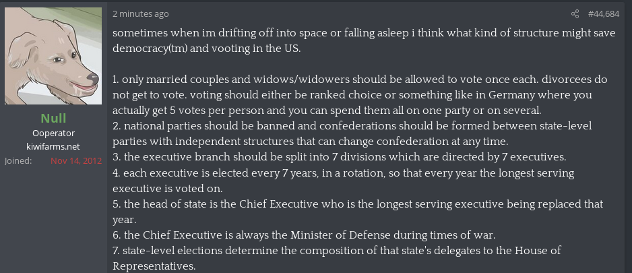Screen dimensions: 632x273
Task: Click point 2 about banning national parties
Action: [337, 125]
